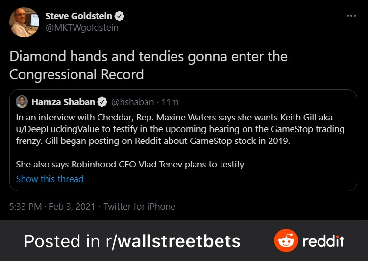Open the more options three-dot menu
Image resolution: width=368 pixels, height=261 pixels.
[351, 16]
